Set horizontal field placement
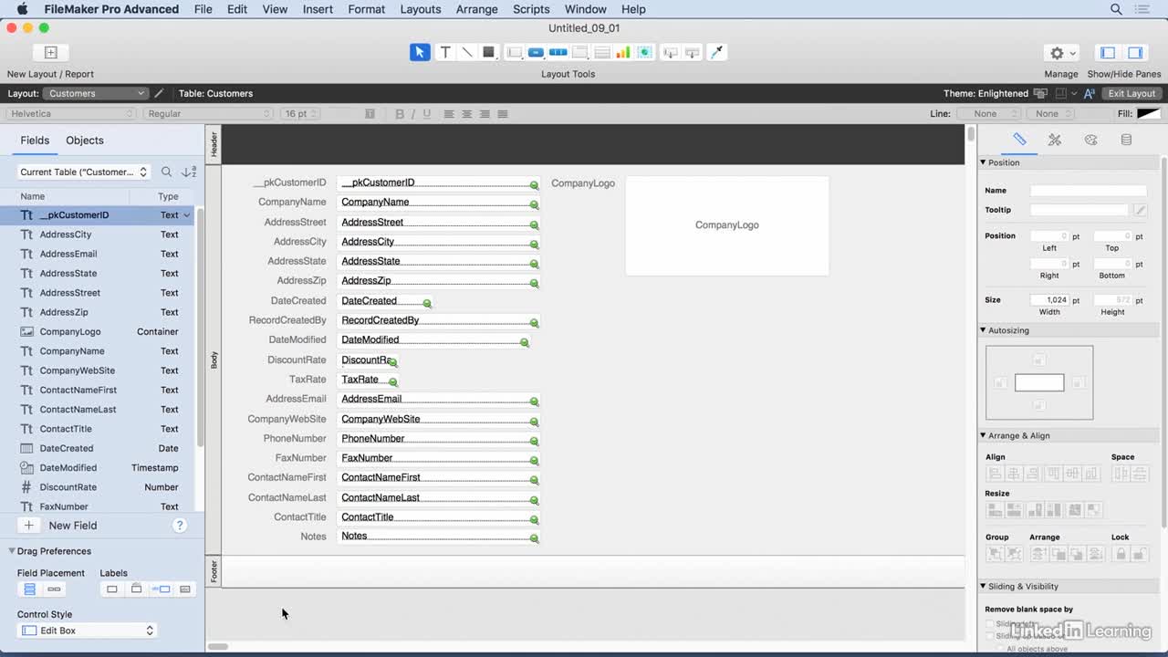This screenshot has width=1168, height=657. coord(54,589)
